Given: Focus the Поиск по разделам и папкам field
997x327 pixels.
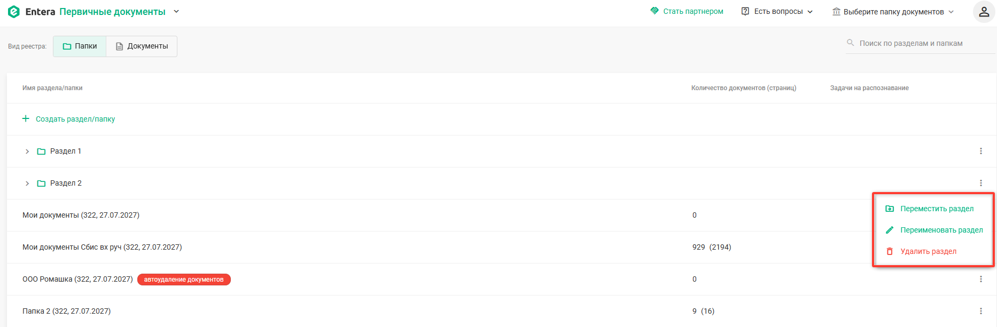Looking at the screenshot, I should pos(921,43).
